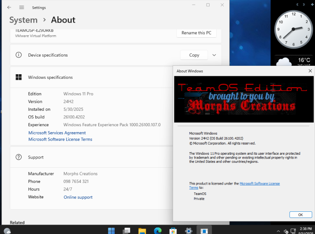The image size is (315, 234).
Task: Open the Online support website link
Action: click(78, 197)
